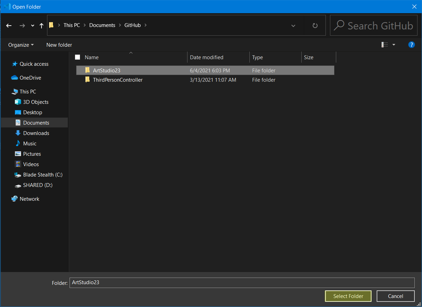Image resolution: width=422 pixels, height=307 pixels.
Task: Open Videos in navigation pane
Action: [x=31, y=164]
